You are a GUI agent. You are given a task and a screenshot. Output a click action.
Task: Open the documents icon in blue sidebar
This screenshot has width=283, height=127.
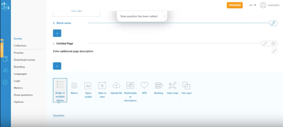click(5, 59)
